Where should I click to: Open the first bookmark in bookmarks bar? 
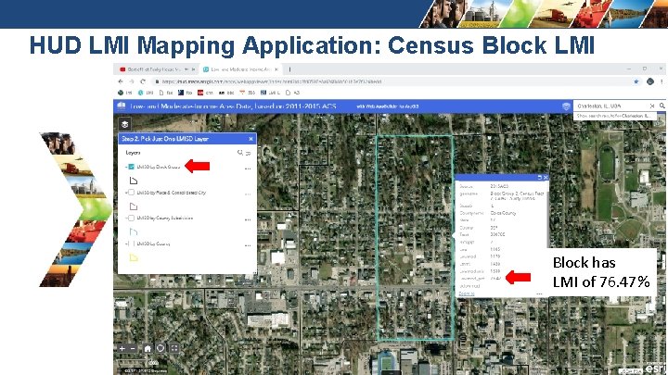[125, 93]
